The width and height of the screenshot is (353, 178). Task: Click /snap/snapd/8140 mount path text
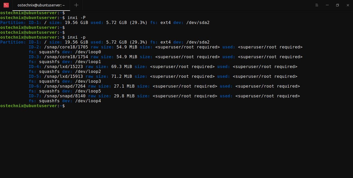[x=65, y=96]
